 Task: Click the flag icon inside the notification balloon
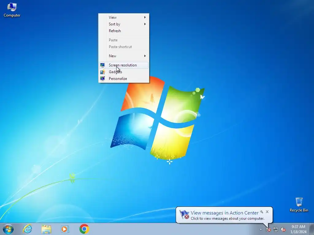pos(184,214)
